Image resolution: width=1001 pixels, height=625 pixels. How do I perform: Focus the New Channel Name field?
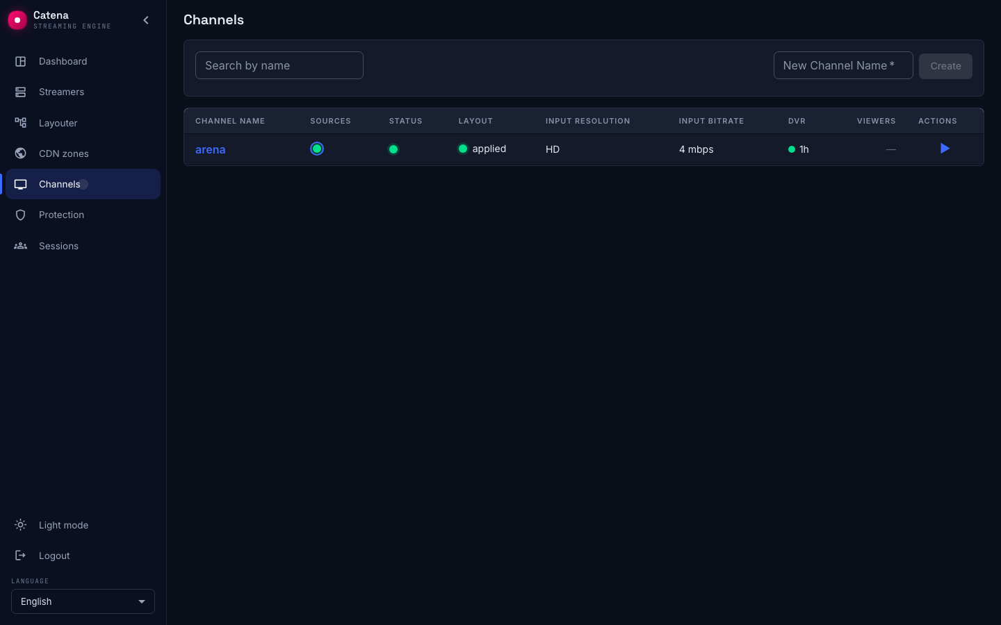pyautogui.click(x=843, y=65)
